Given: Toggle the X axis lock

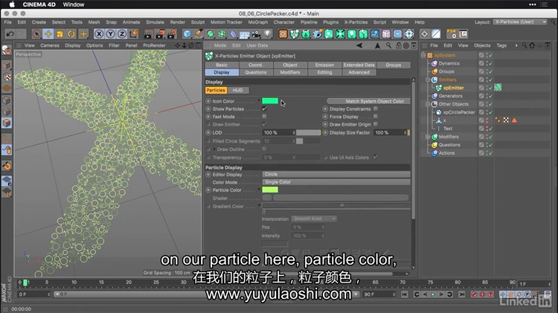Looking at the screenshot, I should [99, 34].
